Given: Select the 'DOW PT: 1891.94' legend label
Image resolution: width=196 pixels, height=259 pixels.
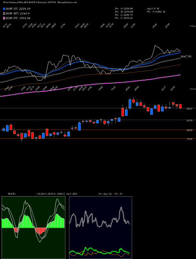Looking at the screenshot, I should pyautogui.click(x=18, y=18).
